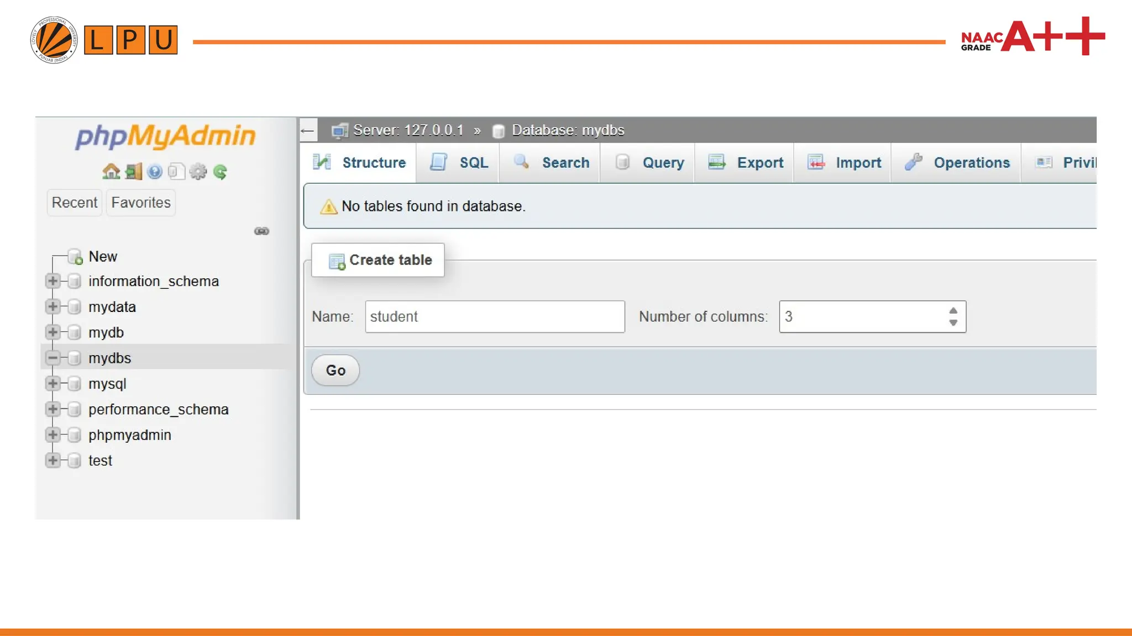Click the server icon in breadcrumb
Image resolution: width=1132 pixels, height=636 pixels.
click(339, 130)
